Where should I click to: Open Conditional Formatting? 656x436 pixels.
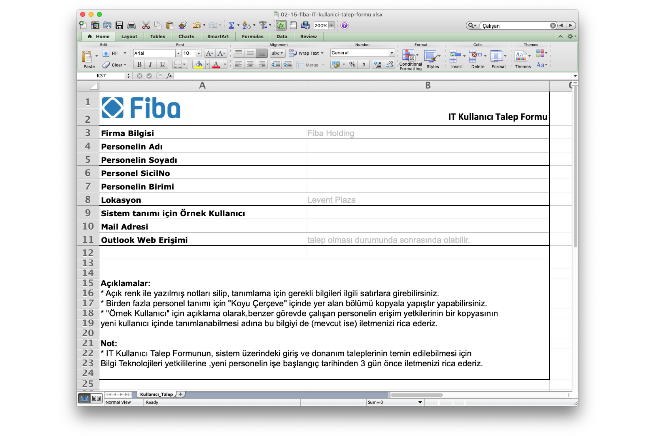[x=410, y=60]
